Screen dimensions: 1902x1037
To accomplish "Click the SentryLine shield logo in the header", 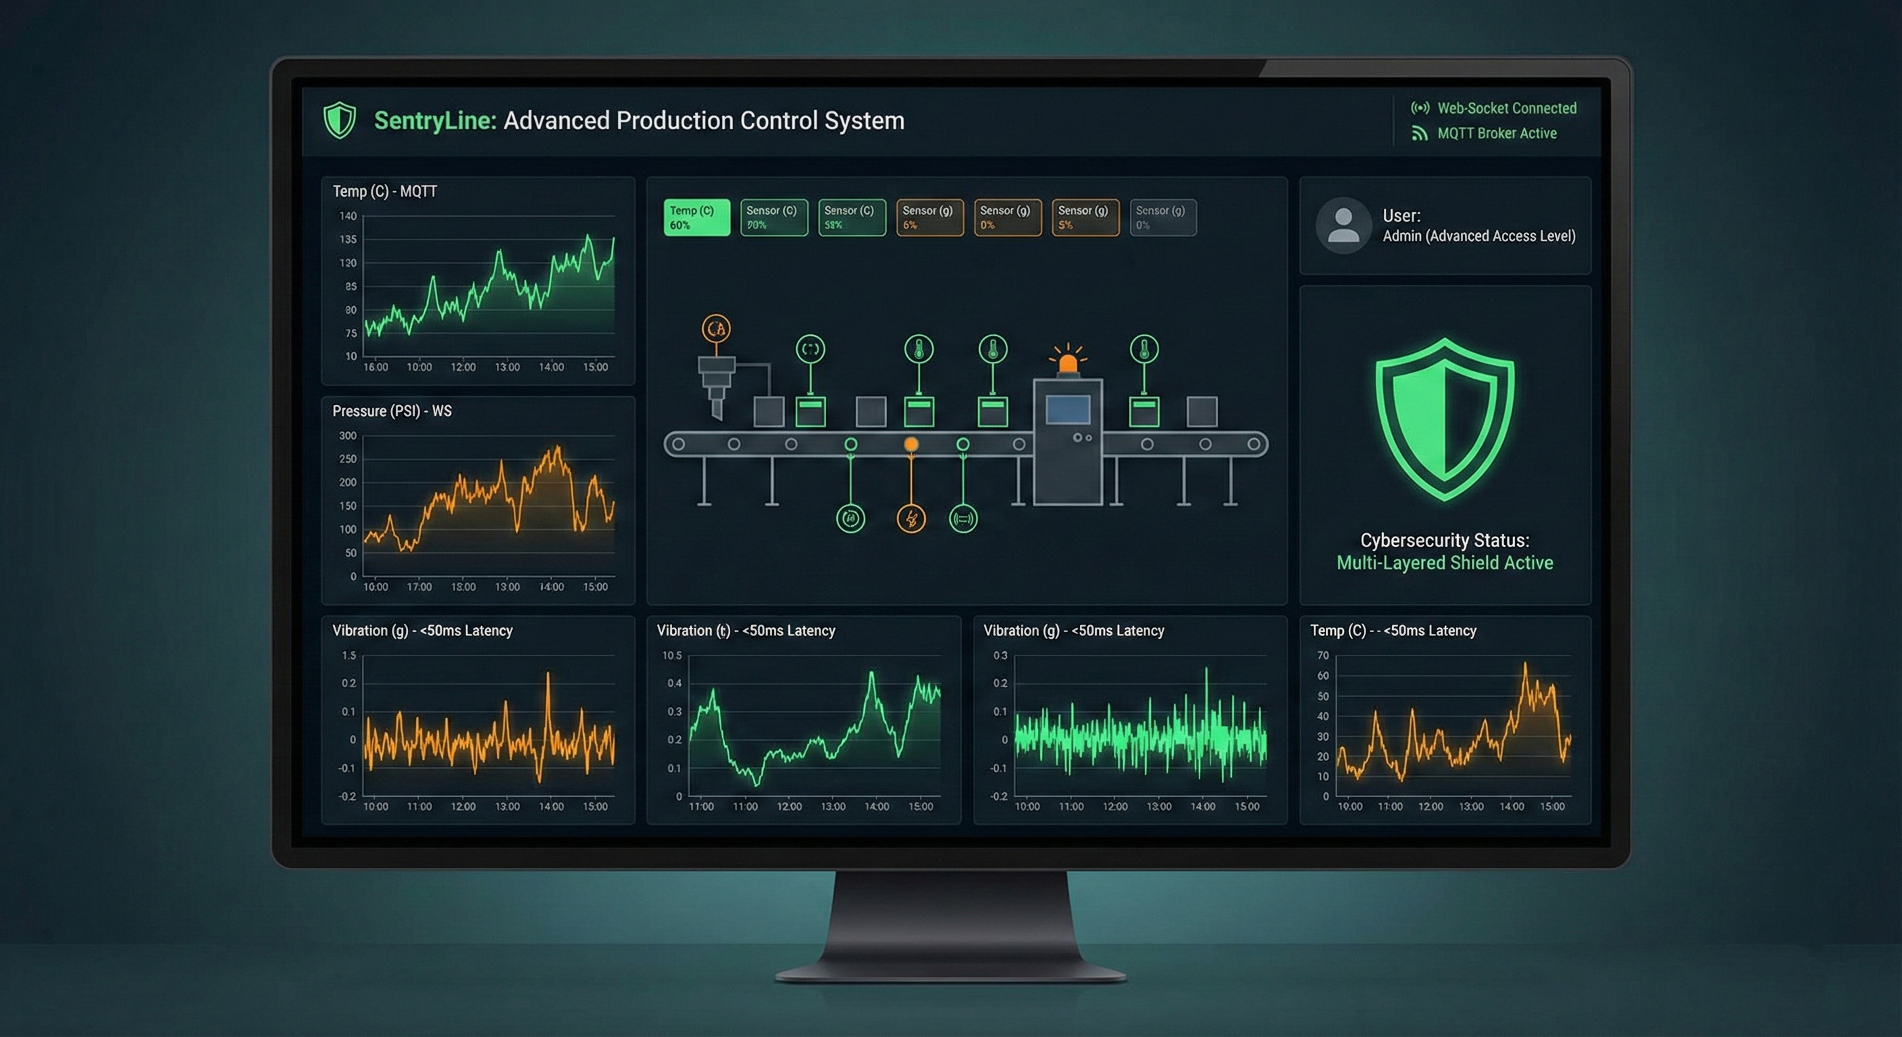I will (340, 119).
